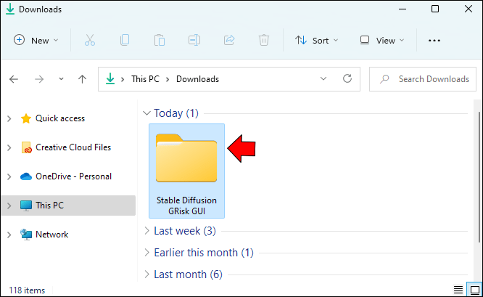The height and width of the screenshot is (297, 483).
Task: Expand Network tree node
Action: pyautogui.click(x=9, y=235)
